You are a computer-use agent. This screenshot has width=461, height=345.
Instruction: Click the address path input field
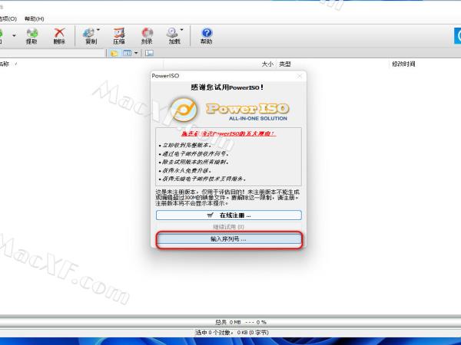[52, 53]
